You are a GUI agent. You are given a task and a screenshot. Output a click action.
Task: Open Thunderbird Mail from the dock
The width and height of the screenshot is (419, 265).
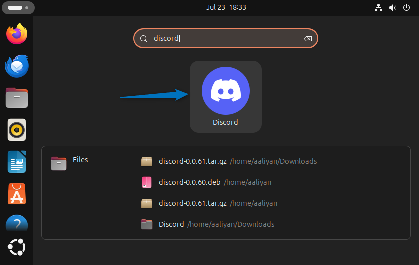pos(17,66)
